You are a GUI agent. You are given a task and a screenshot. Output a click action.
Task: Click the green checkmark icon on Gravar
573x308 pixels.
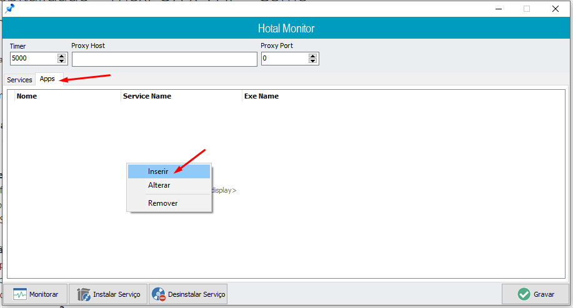click(524, 294)
